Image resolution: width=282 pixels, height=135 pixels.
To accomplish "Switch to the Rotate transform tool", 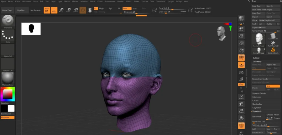I will pyautogui.click(x=76, y=10).
